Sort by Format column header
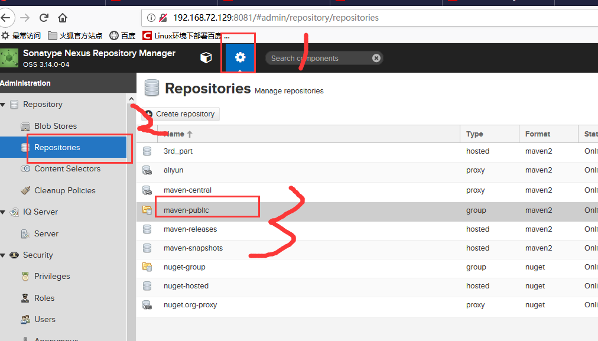The image size is (598, 341). (548, 134)
